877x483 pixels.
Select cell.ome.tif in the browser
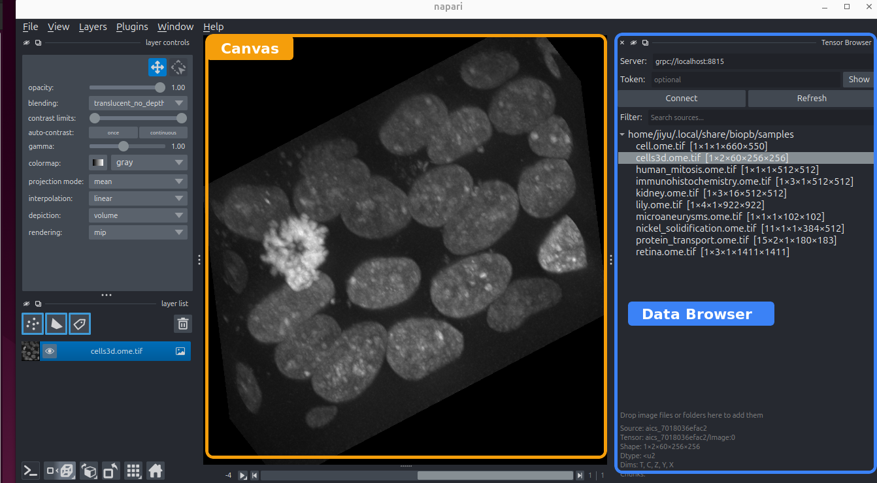point(701,146)
